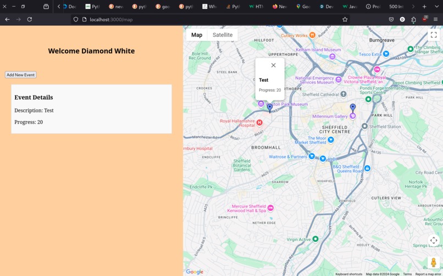Click the Kelham Island Museum pin
Screen dimensions: 443x276
[332, 57]
